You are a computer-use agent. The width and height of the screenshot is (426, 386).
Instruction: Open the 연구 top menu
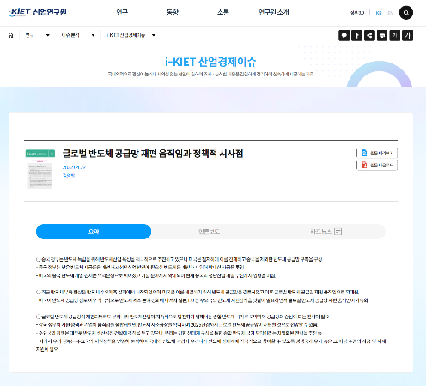(122, 12)
